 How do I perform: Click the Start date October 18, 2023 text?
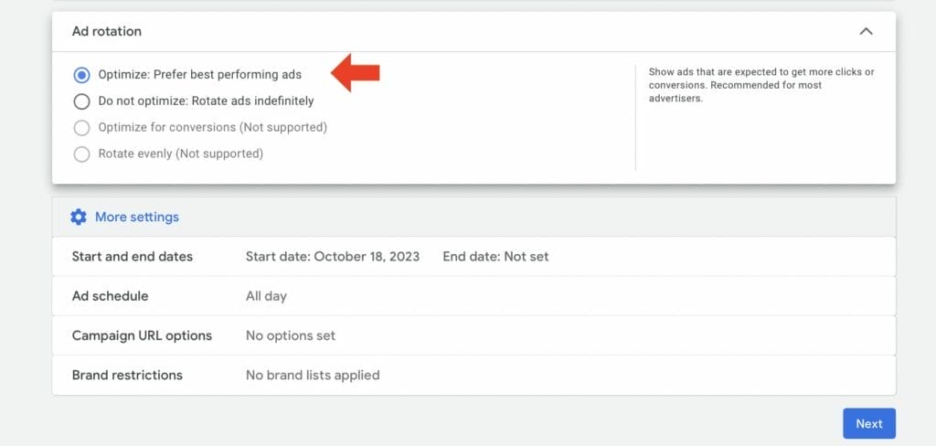[333, 257]
